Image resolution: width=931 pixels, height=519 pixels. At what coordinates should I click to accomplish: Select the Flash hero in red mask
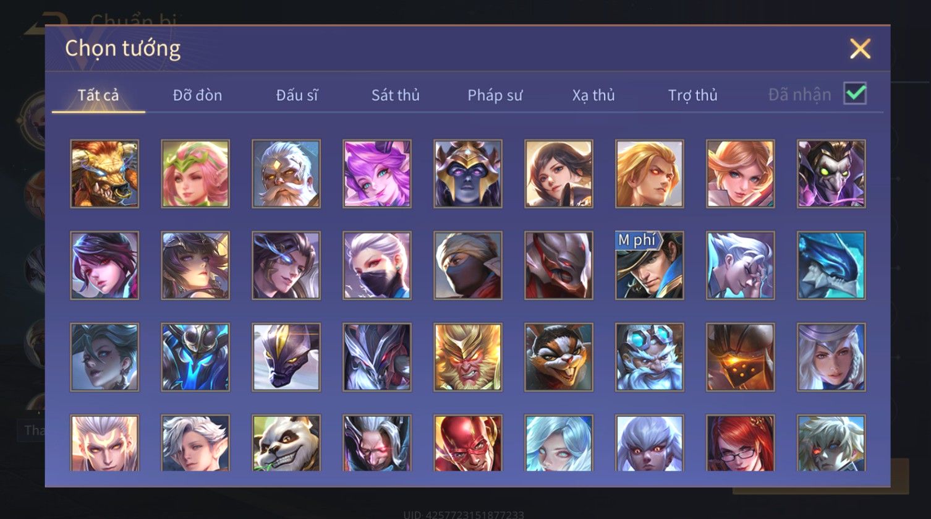coord(468,442)
